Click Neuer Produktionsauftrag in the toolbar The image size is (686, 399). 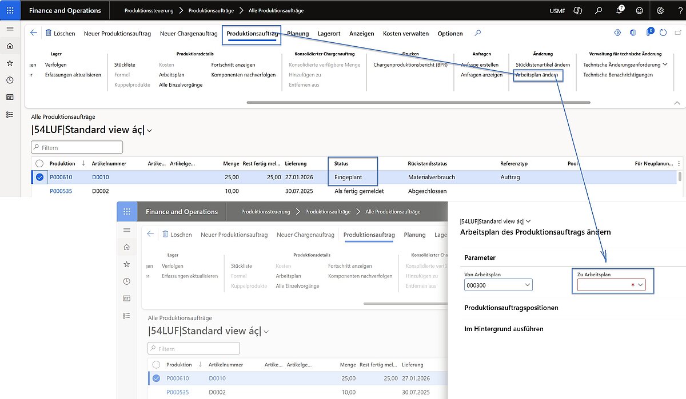[x=117, y=33]
